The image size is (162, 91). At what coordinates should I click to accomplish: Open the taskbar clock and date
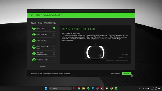click(x=154, y=88)
